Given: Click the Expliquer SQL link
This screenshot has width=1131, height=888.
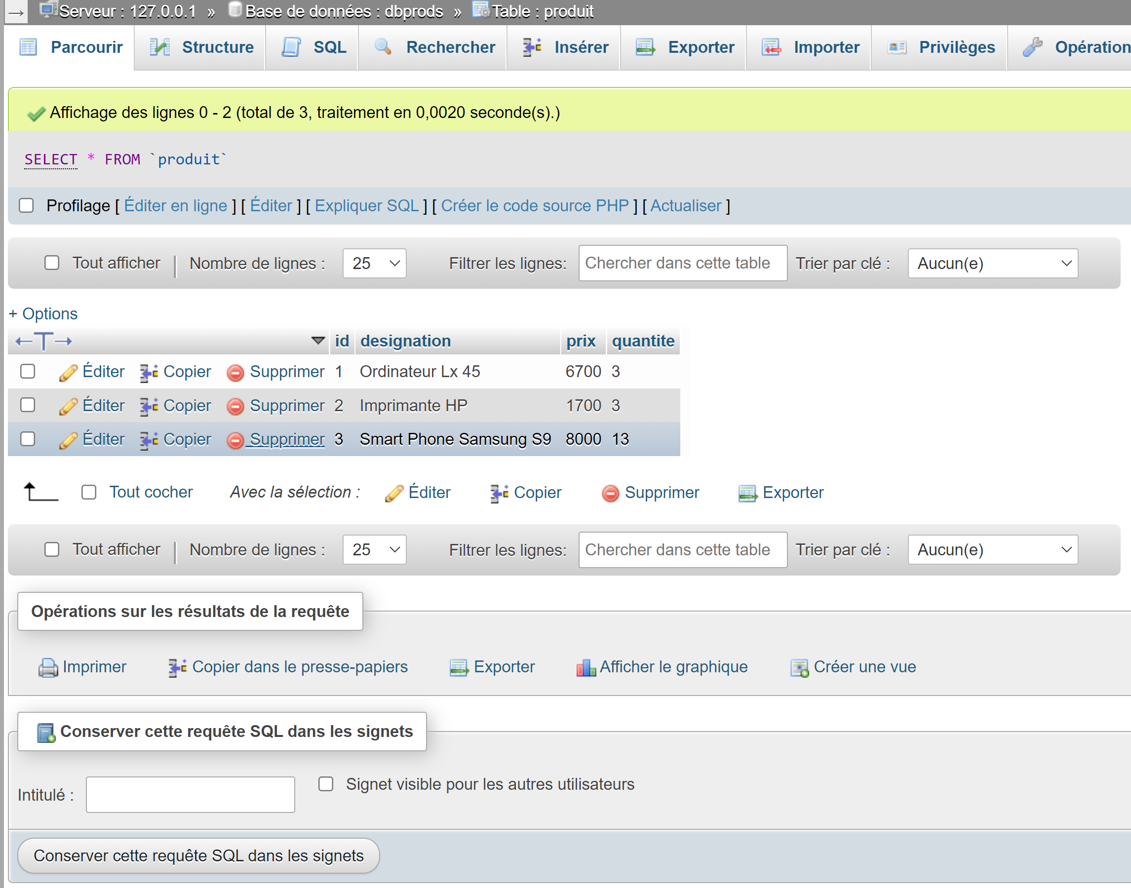Looking at the screenshot, I should coord(367,206).
